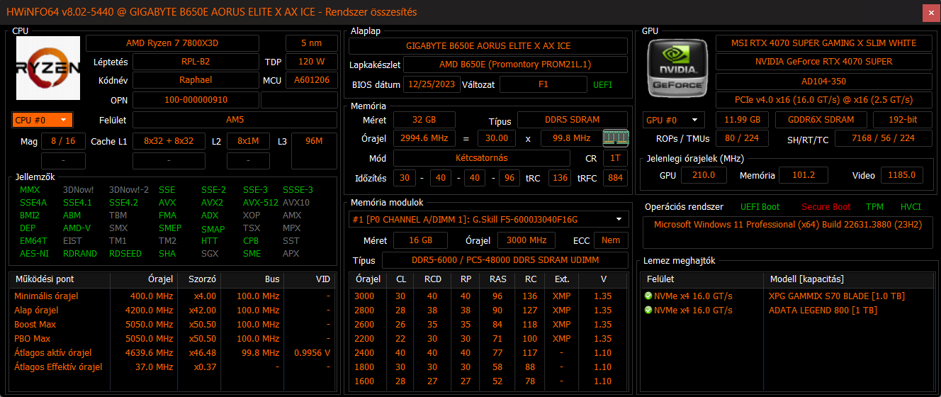Select the Boost Max operating point row
The height and width of the screenshot is (397, 941).
point(171,324)
